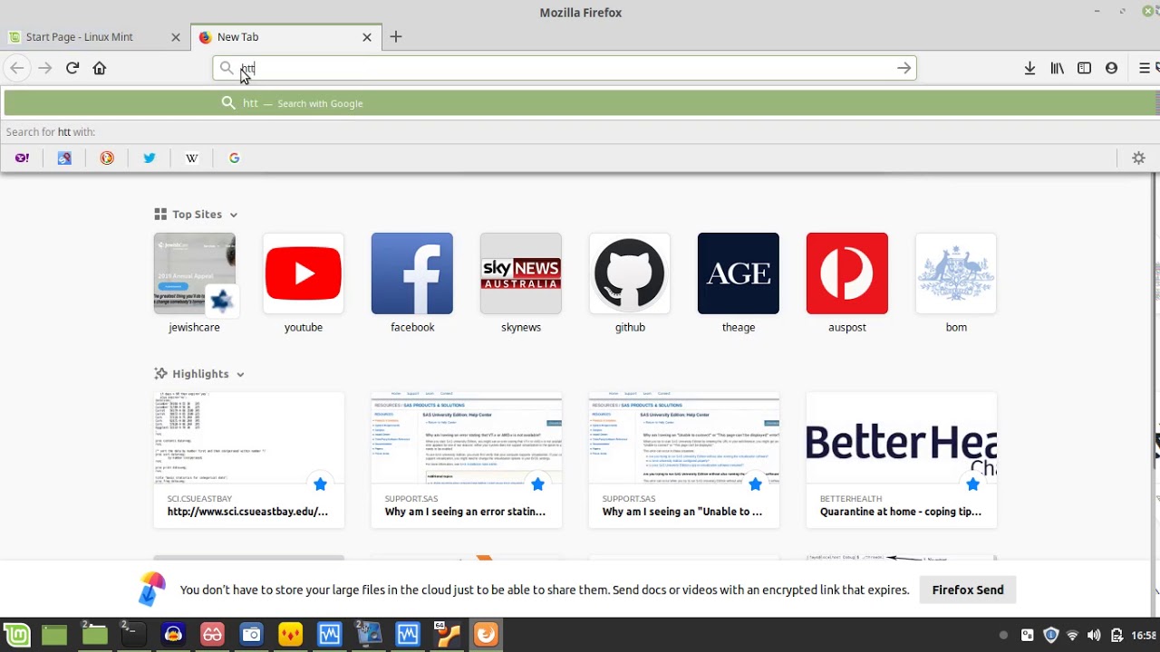Search htt with Startpage engine icon
Screen dimensions: 1160x652
click(64, 158)
